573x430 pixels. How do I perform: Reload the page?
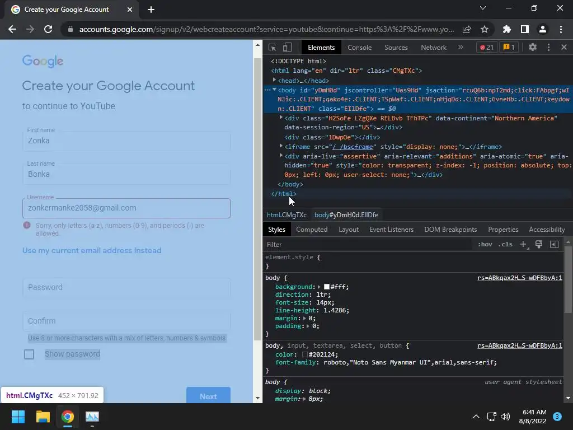(x=48, y=29)
